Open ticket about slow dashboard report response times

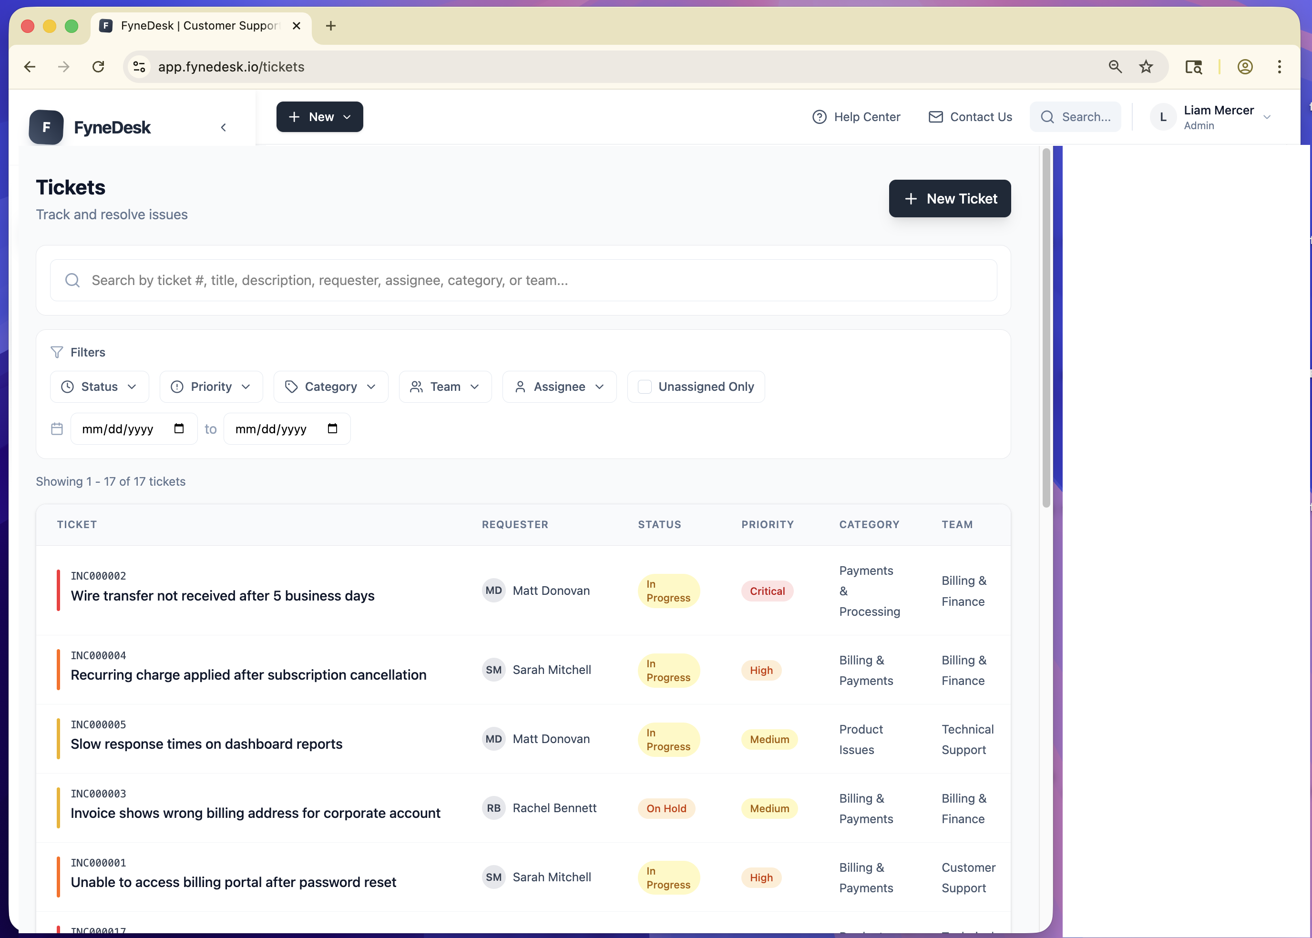pos(206,744)
